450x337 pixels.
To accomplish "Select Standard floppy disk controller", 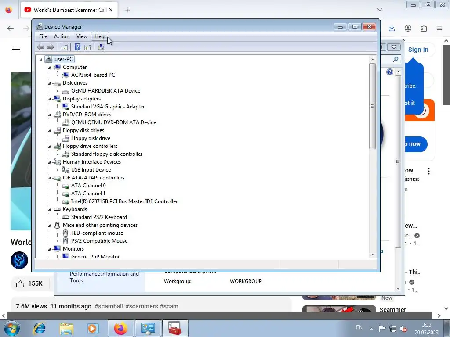I will pos(106,154).
